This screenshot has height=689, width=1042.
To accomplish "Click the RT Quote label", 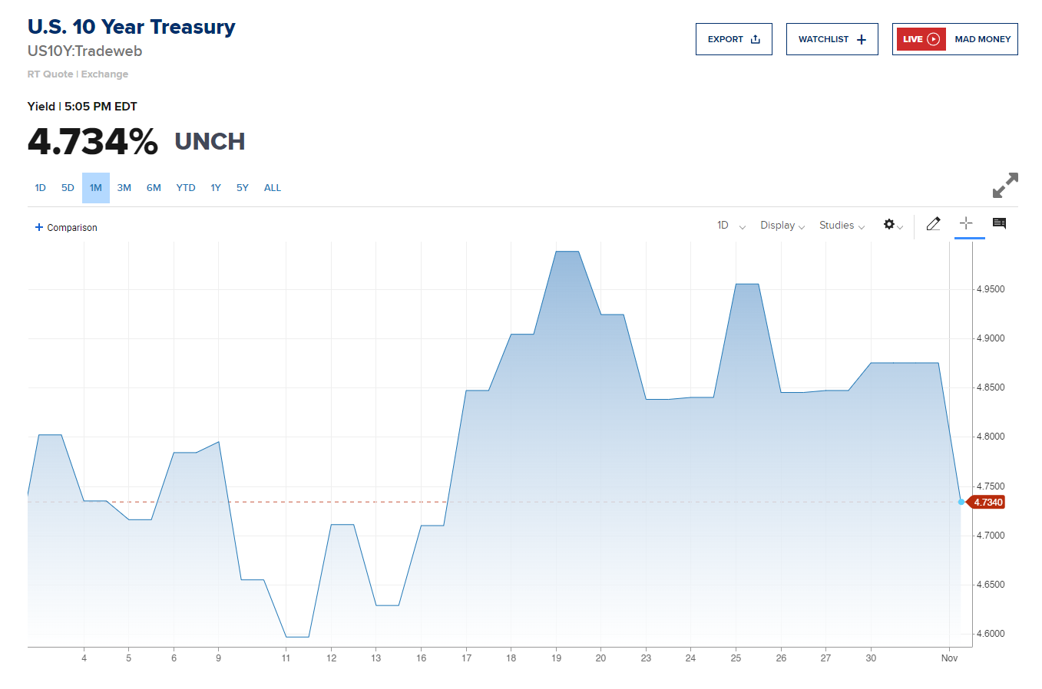I will [51, 74].
